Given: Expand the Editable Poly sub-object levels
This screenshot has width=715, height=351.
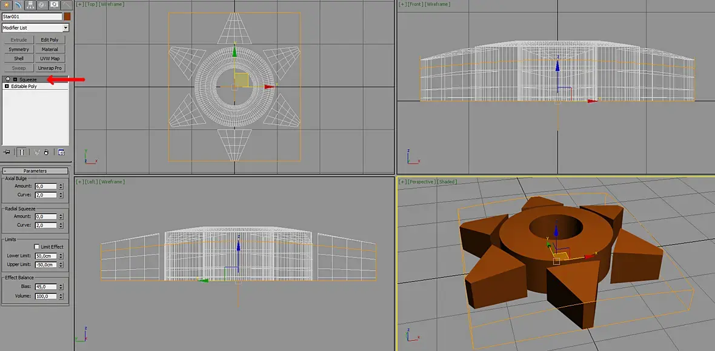Looking at the screenshot, I should 7,86.
